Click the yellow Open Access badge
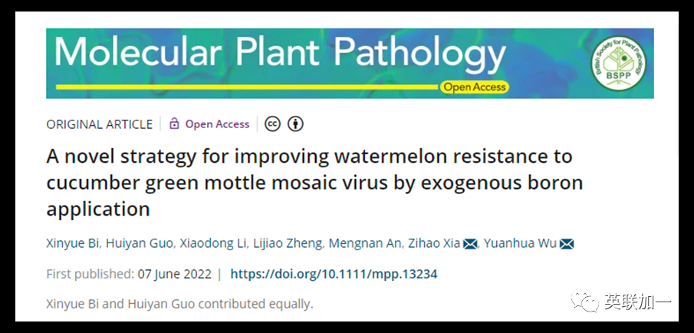This screenshot has width=694, height=333. click(475, 87)
